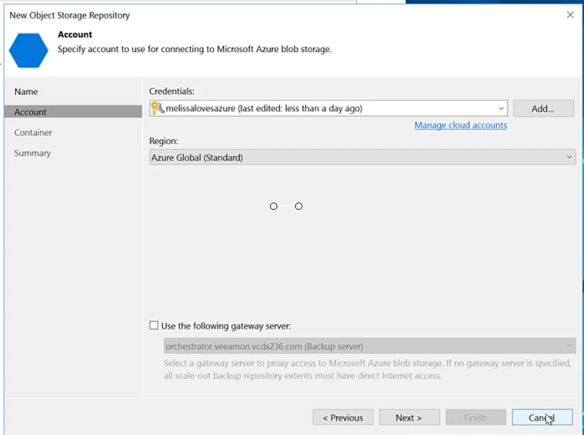Image resolution: width=584 pixels, height=435 pixels.
Task: Close the New Object Storage Repository dialog
Action: tap(570, 15)
